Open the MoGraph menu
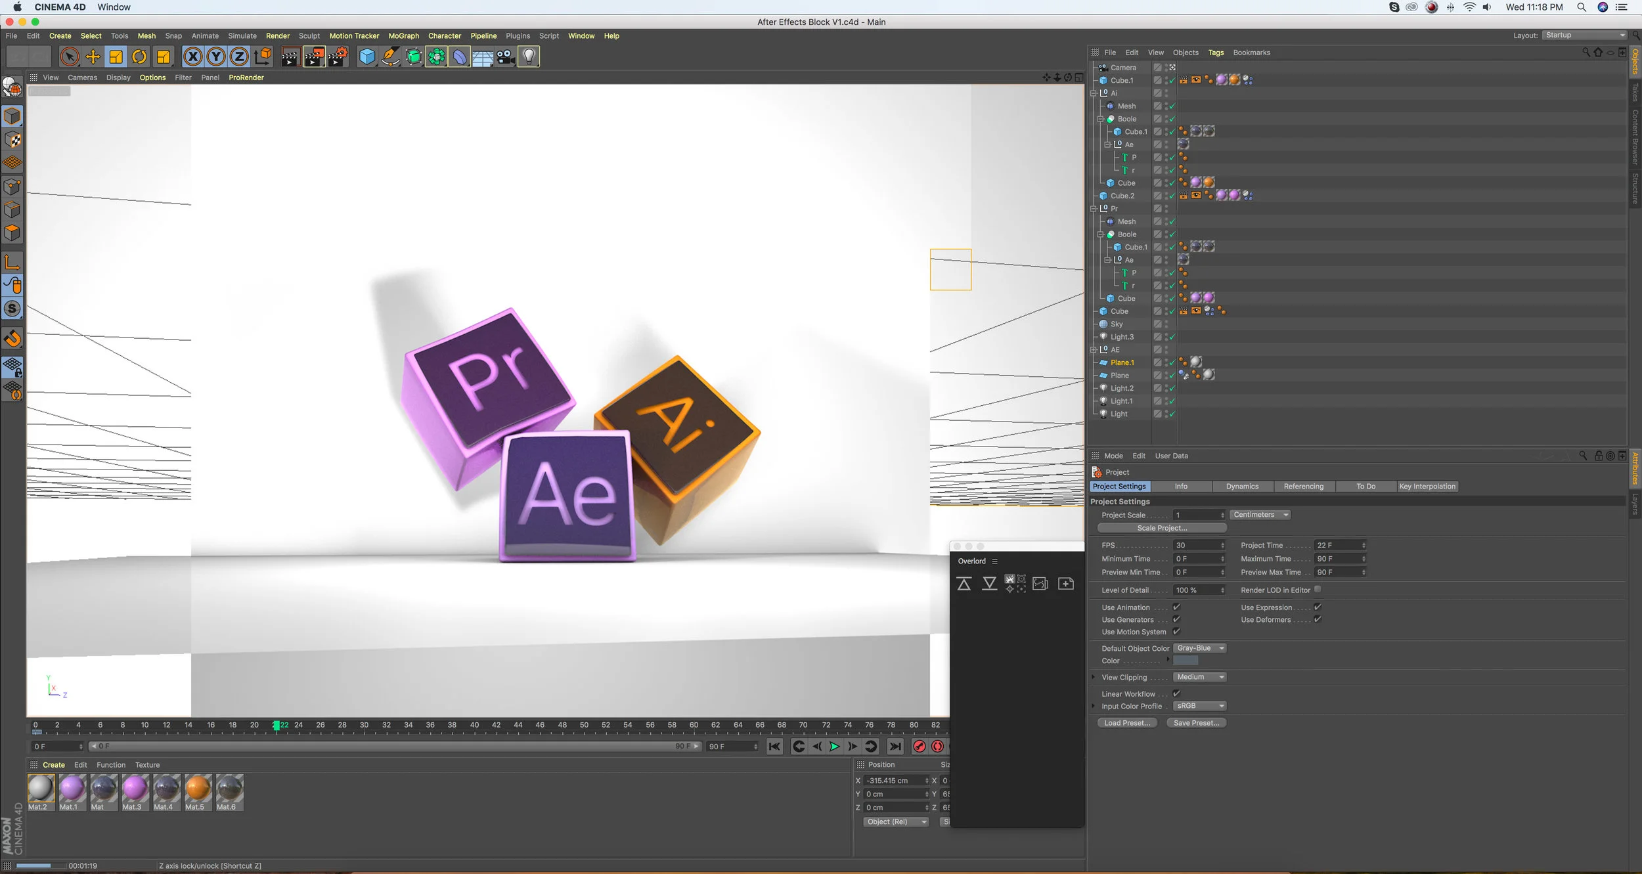This screenshot has width=1642, height=874. coord(403,36)
